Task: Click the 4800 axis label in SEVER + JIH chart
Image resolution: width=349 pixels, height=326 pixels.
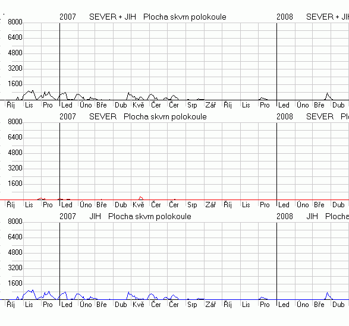Action: tap(15, 53)
